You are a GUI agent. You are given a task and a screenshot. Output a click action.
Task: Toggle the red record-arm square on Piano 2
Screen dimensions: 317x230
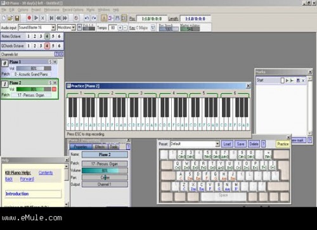[x=54, y=89]
